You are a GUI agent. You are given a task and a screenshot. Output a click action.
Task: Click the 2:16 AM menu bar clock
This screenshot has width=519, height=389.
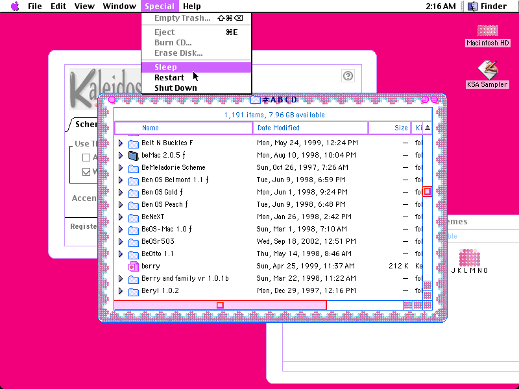coord(441,6)
